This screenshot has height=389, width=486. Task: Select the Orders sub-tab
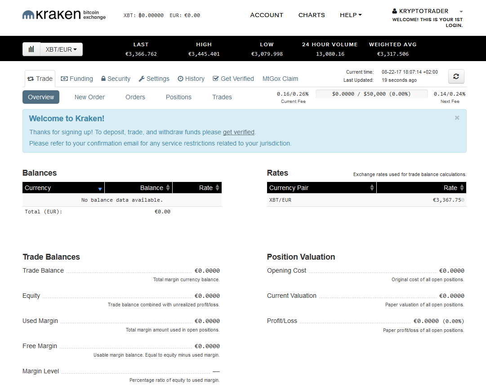(135, 97)
